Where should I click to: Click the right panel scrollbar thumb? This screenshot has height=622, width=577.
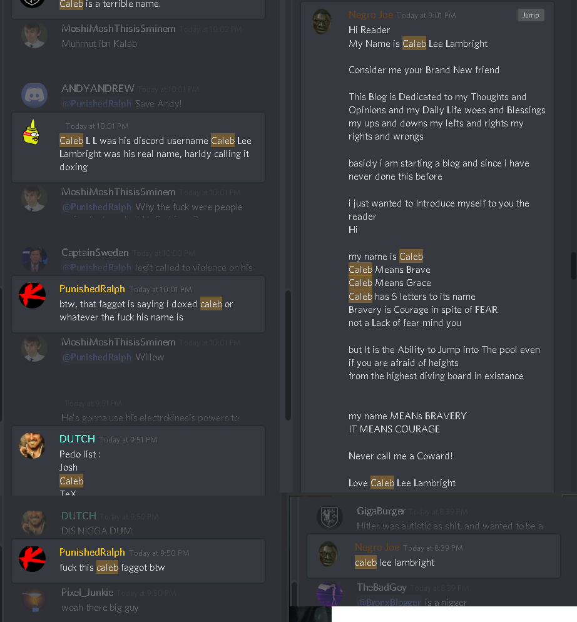pos(573,265)
